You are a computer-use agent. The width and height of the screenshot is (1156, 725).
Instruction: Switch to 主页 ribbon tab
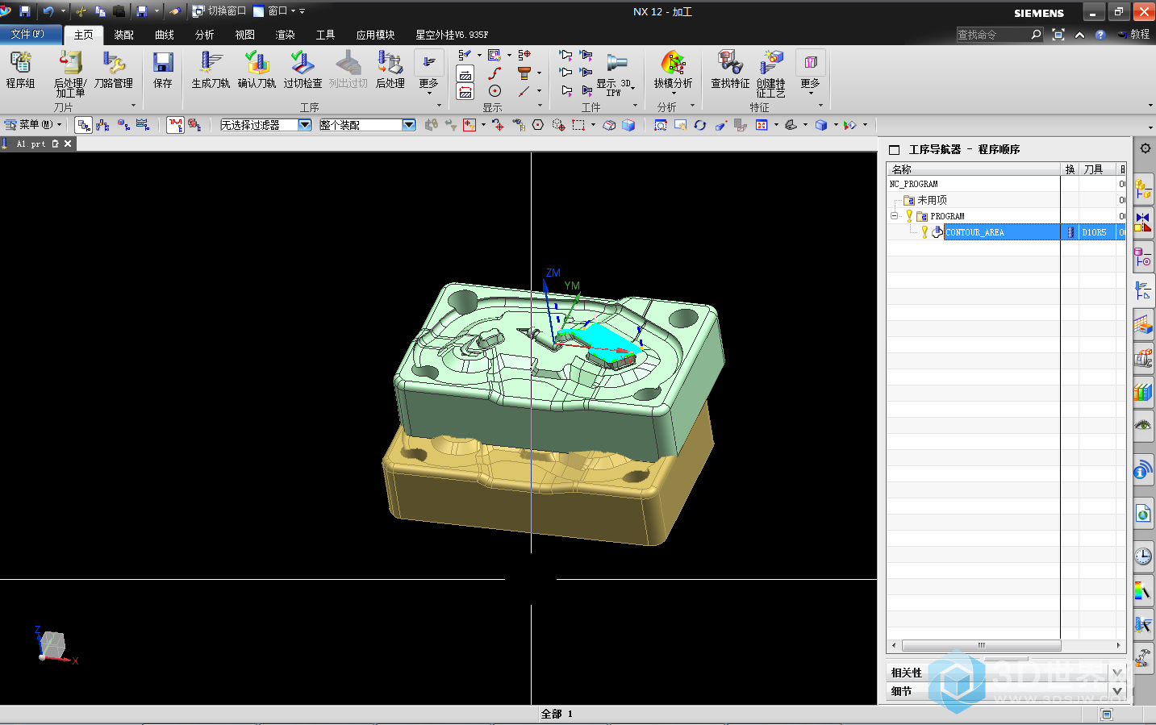click(84, 35)
